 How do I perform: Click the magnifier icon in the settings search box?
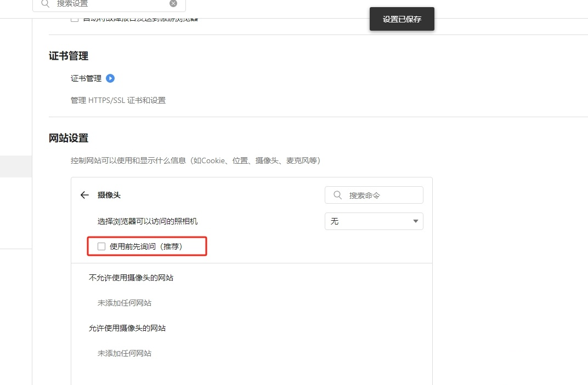pos(46,4)
